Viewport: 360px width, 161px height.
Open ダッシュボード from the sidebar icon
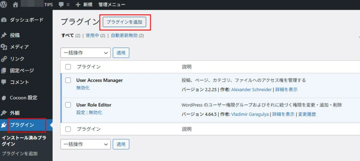4,20
